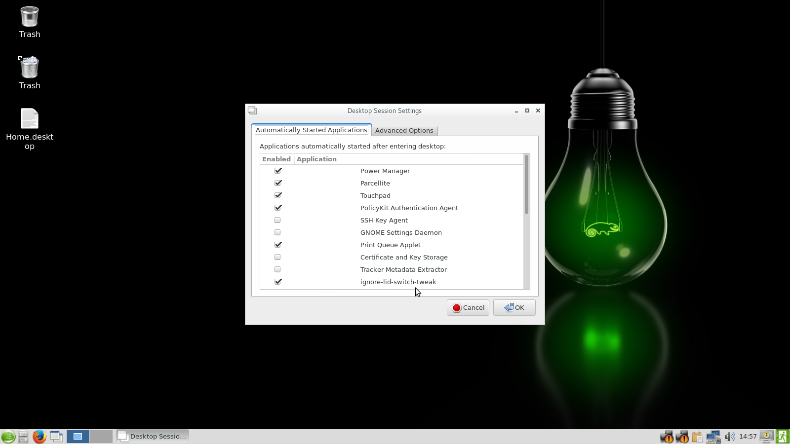Open the Parcellite clipboard tray icon
790x444 pixels.
[x=697, y=437]
